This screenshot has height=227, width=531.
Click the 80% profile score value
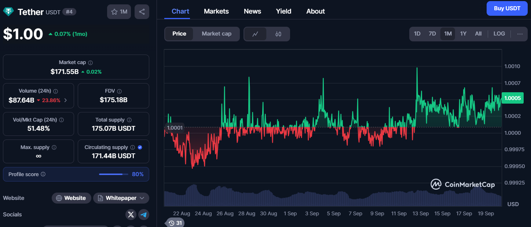(138, 174)
